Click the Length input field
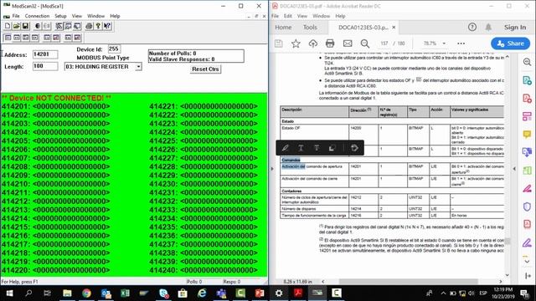This screenshot has height=301, width=536. [45, 66]
